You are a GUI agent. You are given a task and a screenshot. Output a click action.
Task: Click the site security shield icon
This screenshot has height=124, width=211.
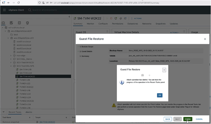pyautogui.click(x=40, y=3)
